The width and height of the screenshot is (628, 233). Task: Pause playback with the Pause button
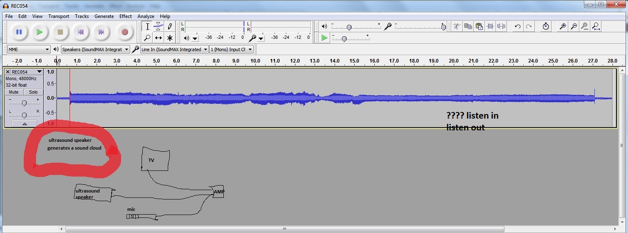tap(19, 32)
